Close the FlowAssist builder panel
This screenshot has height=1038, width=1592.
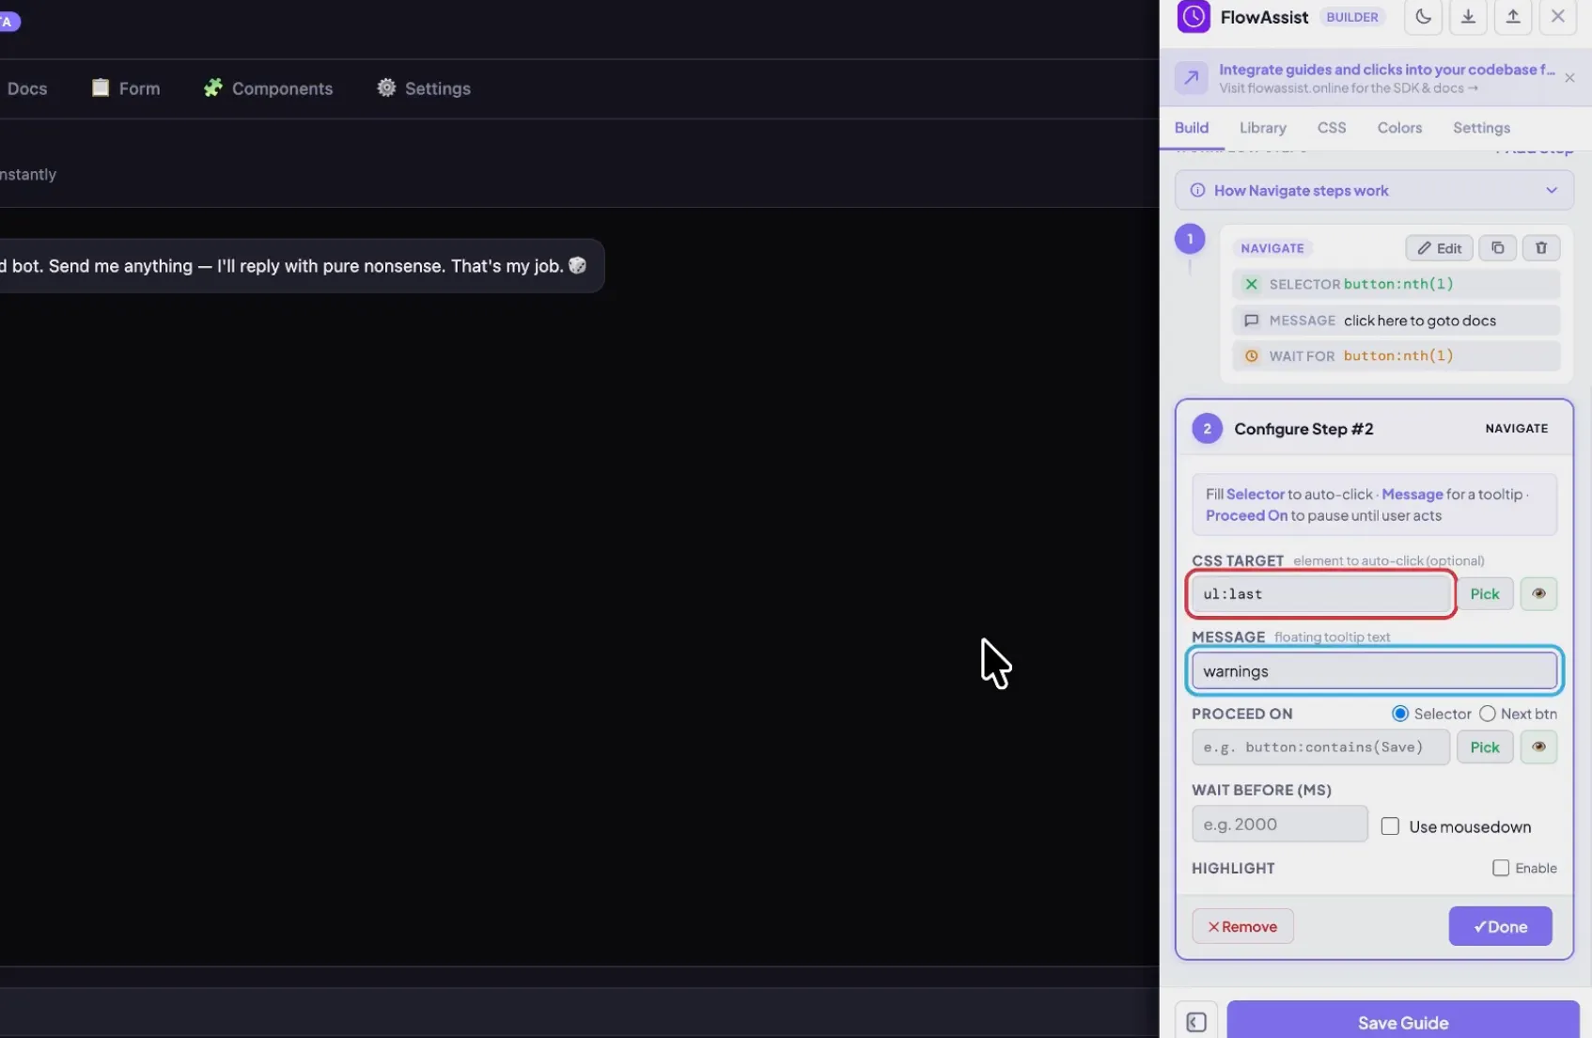[x=1558, y=17]
